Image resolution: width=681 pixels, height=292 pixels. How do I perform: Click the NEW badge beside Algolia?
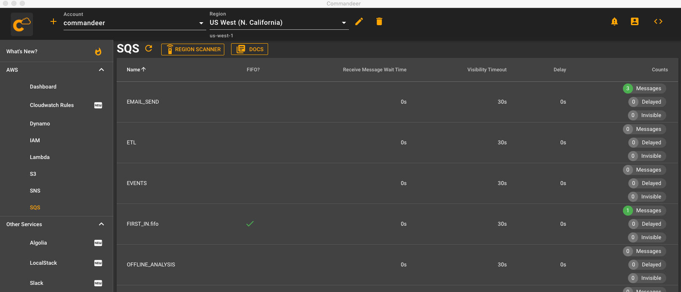click(98, 243)
